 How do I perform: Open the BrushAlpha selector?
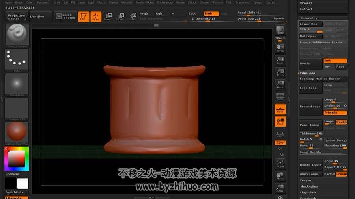(17, 85)
